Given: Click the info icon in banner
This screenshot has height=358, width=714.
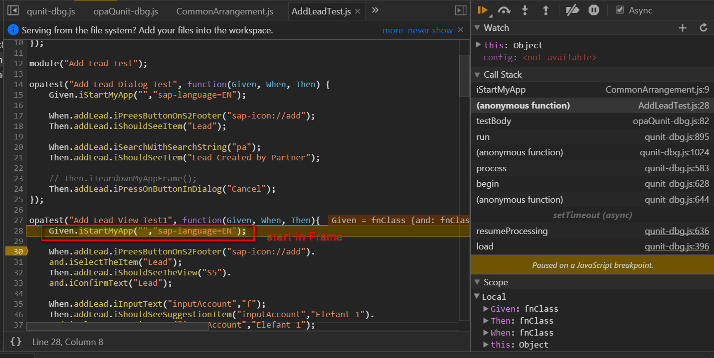Looking at the screenshot, I should [x=13, y=30].
